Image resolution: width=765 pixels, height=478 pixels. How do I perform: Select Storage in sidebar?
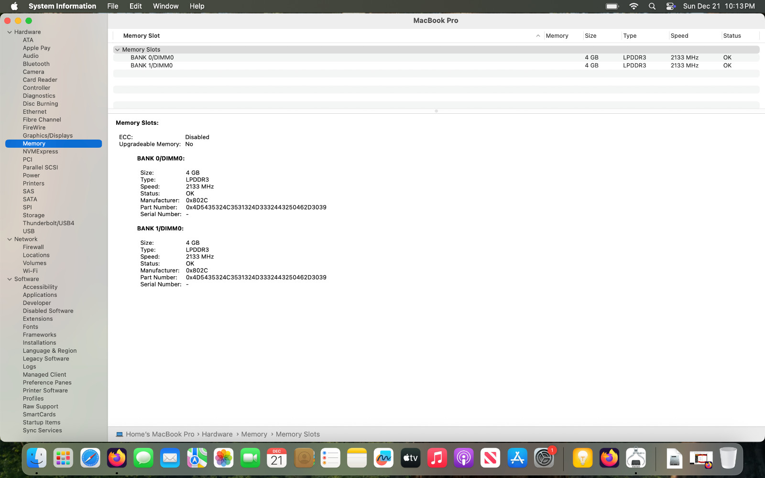point(33,216)
